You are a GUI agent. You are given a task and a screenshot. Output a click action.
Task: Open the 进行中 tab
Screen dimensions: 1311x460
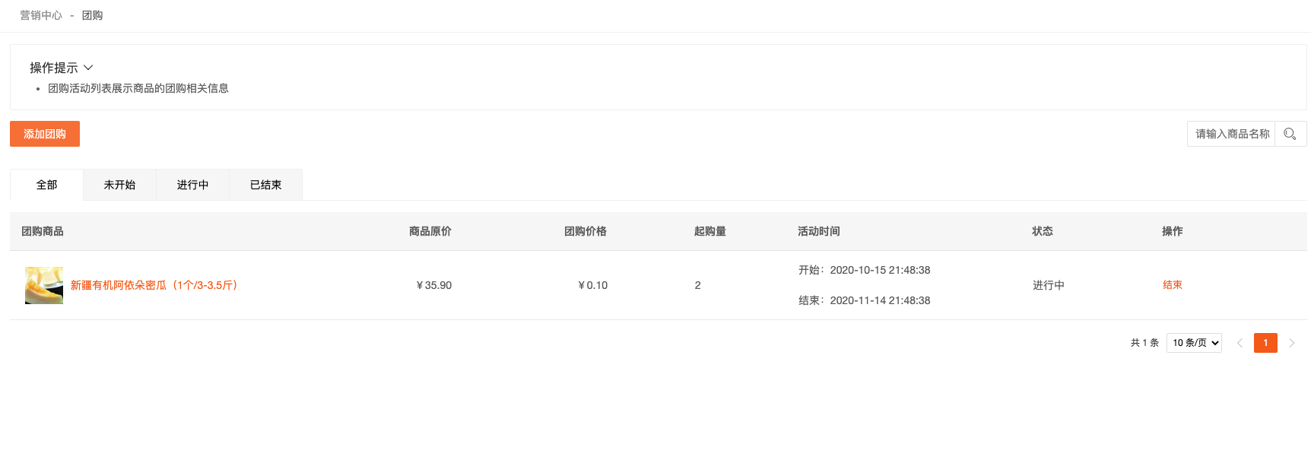coord(192,185)
